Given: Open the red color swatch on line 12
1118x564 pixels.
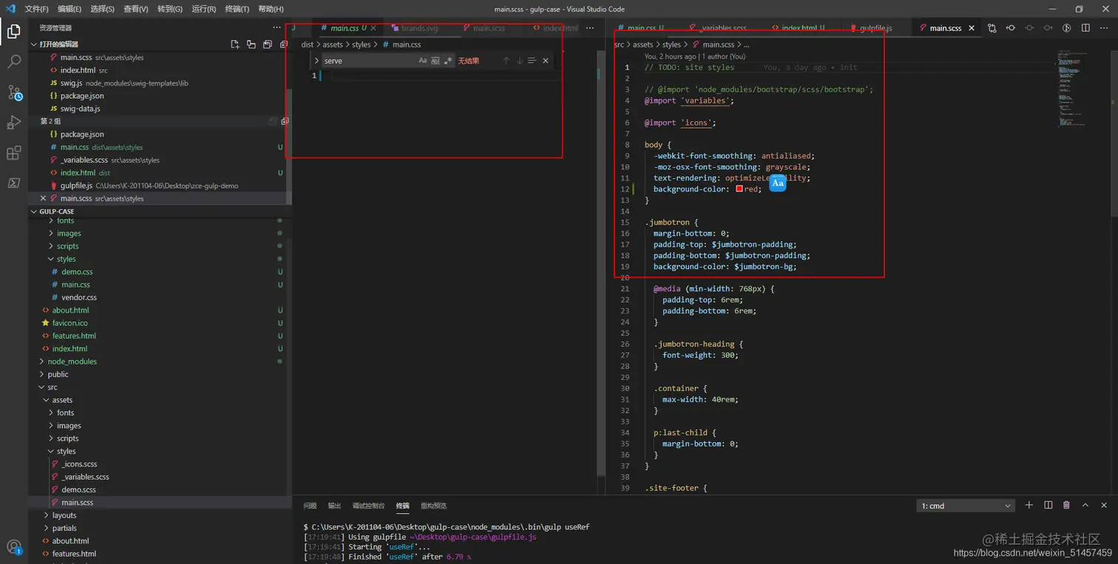Looking at the screenshot, I should (x=739, y=189).
